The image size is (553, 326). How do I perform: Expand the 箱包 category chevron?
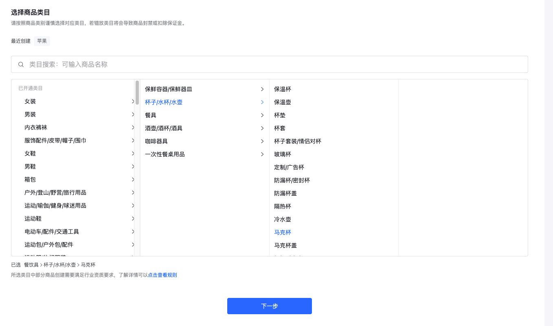pos(133,179)
